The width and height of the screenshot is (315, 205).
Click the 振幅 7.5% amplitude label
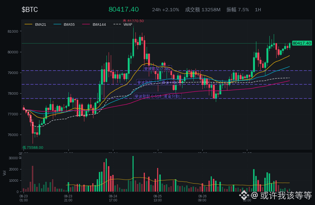(x=238, y=10)
